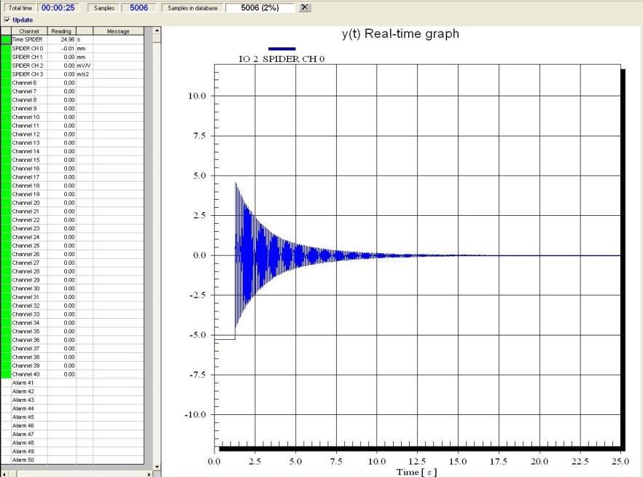Click the horizontal scroll right arrow
Screen dimensions: 643x477
pyautogui.click(x=149, y=474)
